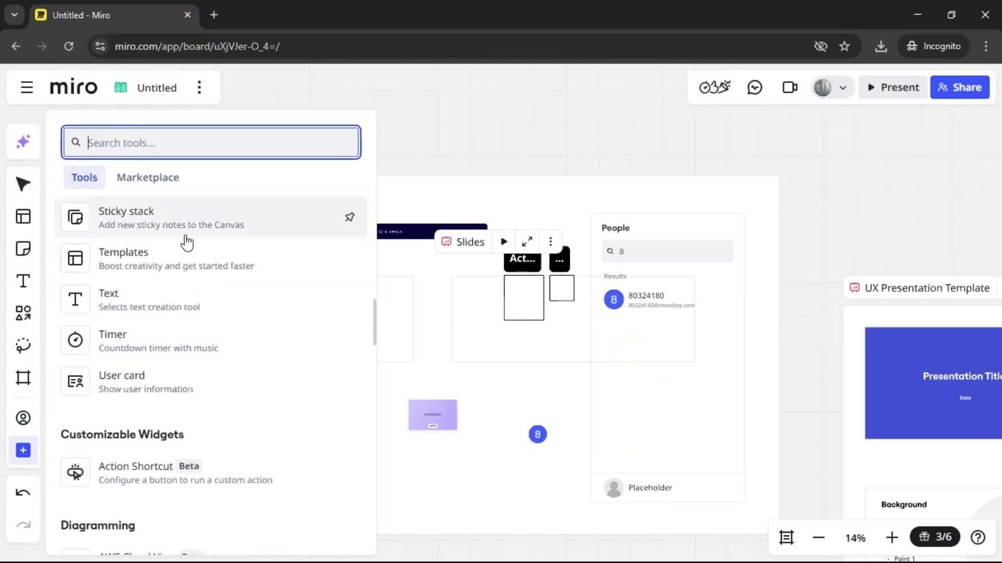
Task: Undo the last action
Action: pos(23,493)
